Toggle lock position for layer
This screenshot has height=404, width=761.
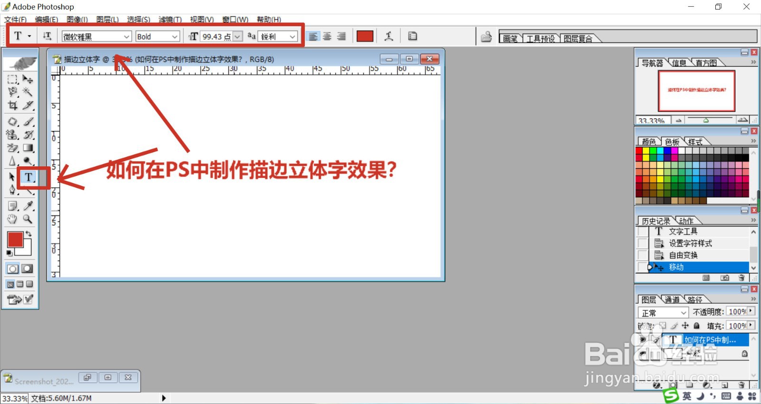point(685,326)
